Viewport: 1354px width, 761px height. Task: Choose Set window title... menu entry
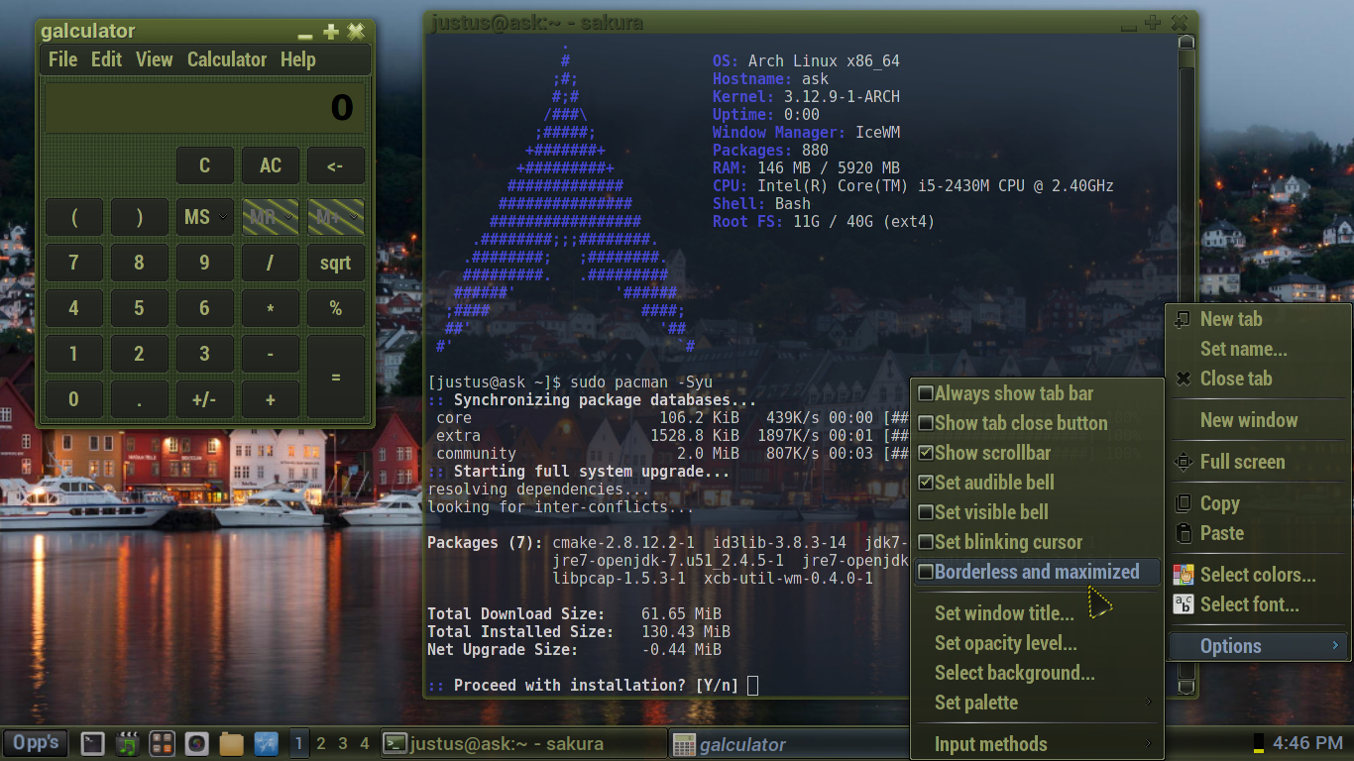1036,613
